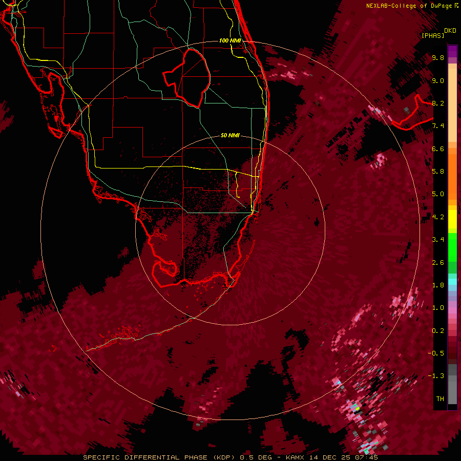
Task: Select the 0.2 scale value
Action: point(438,331)
